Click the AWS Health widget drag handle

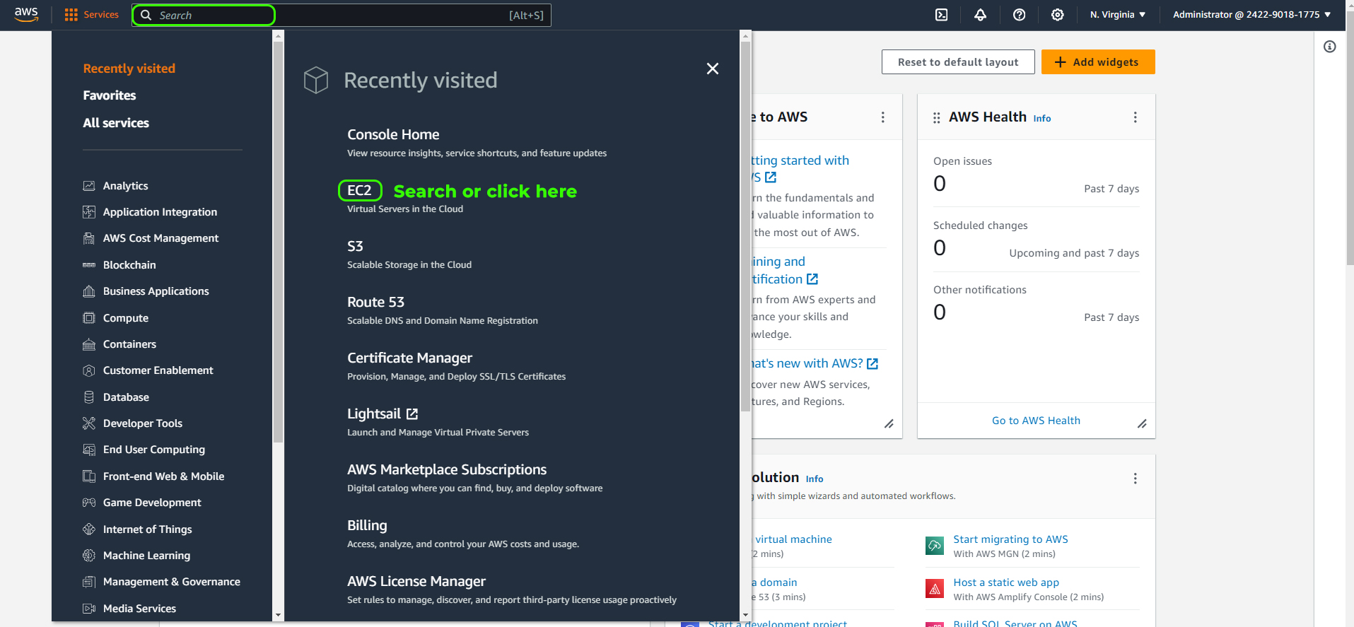[x=937, y=118]
